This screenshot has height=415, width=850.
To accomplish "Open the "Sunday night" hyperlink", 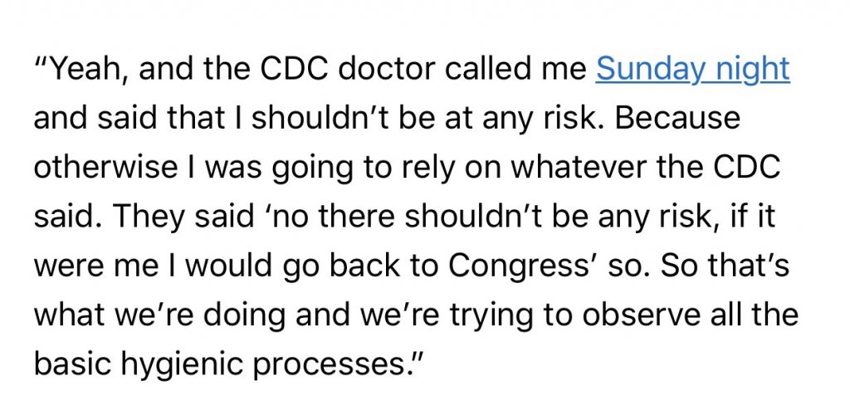I will tap(691, 71).
